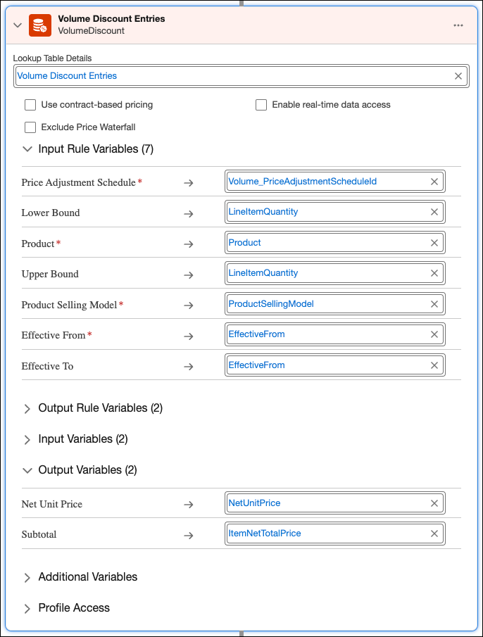
Task: Remove the NetUnitPrice output mapping
Action: pyautogui.click(x=434, y=503)
